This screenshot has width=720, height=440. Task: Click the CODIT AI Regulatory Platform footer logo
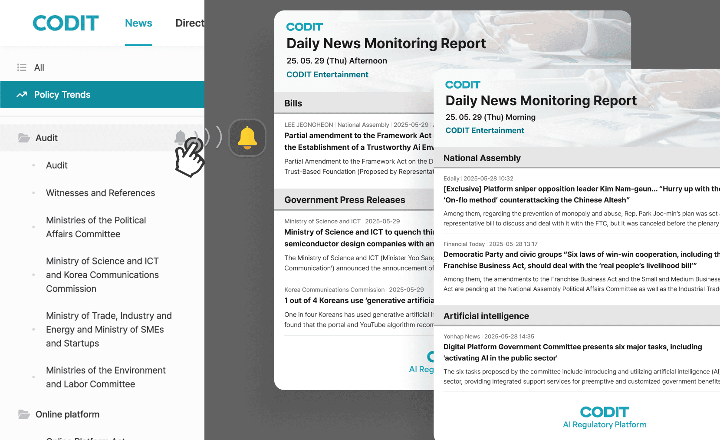tap(604, 417)
